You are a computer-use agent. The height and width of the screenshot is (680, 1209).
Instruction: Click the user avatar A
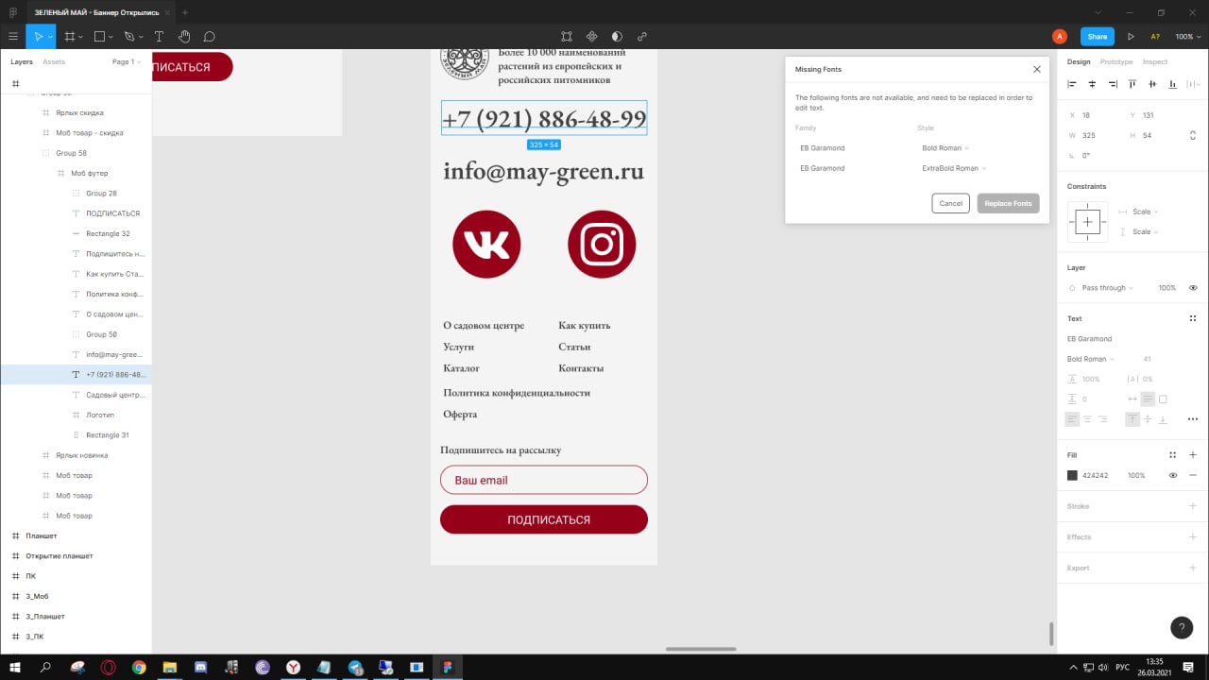[1060, 37]
